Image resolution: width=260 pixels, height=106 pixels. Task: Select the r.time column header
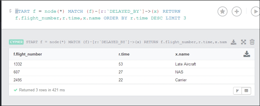(124, 54)
